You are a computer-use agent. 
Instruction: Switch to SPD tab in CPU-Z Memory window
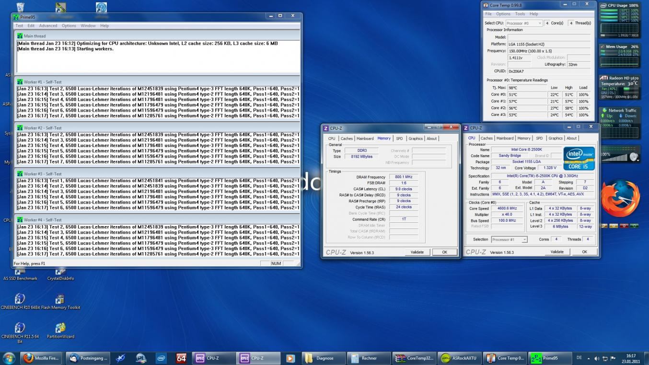(399, 138)
